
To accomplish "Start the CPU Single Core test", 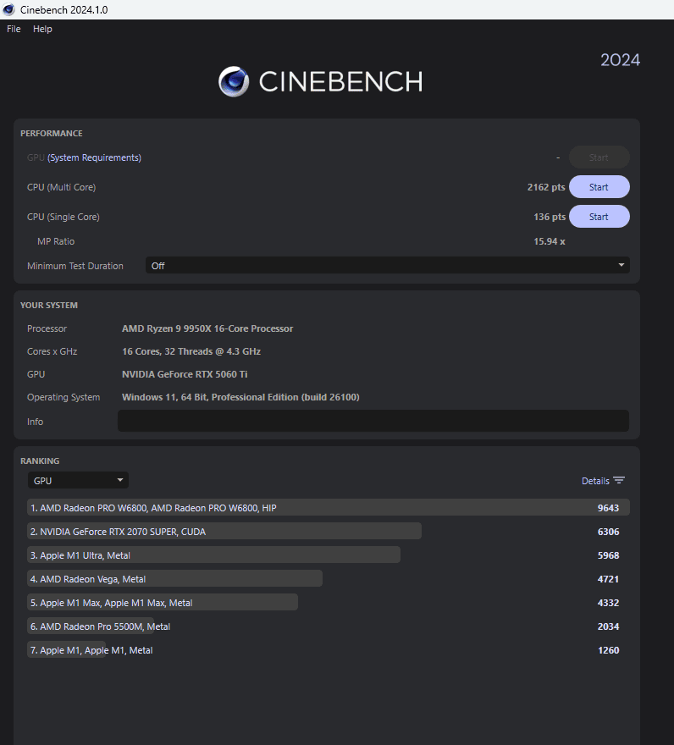I will (x=599, y=217).
